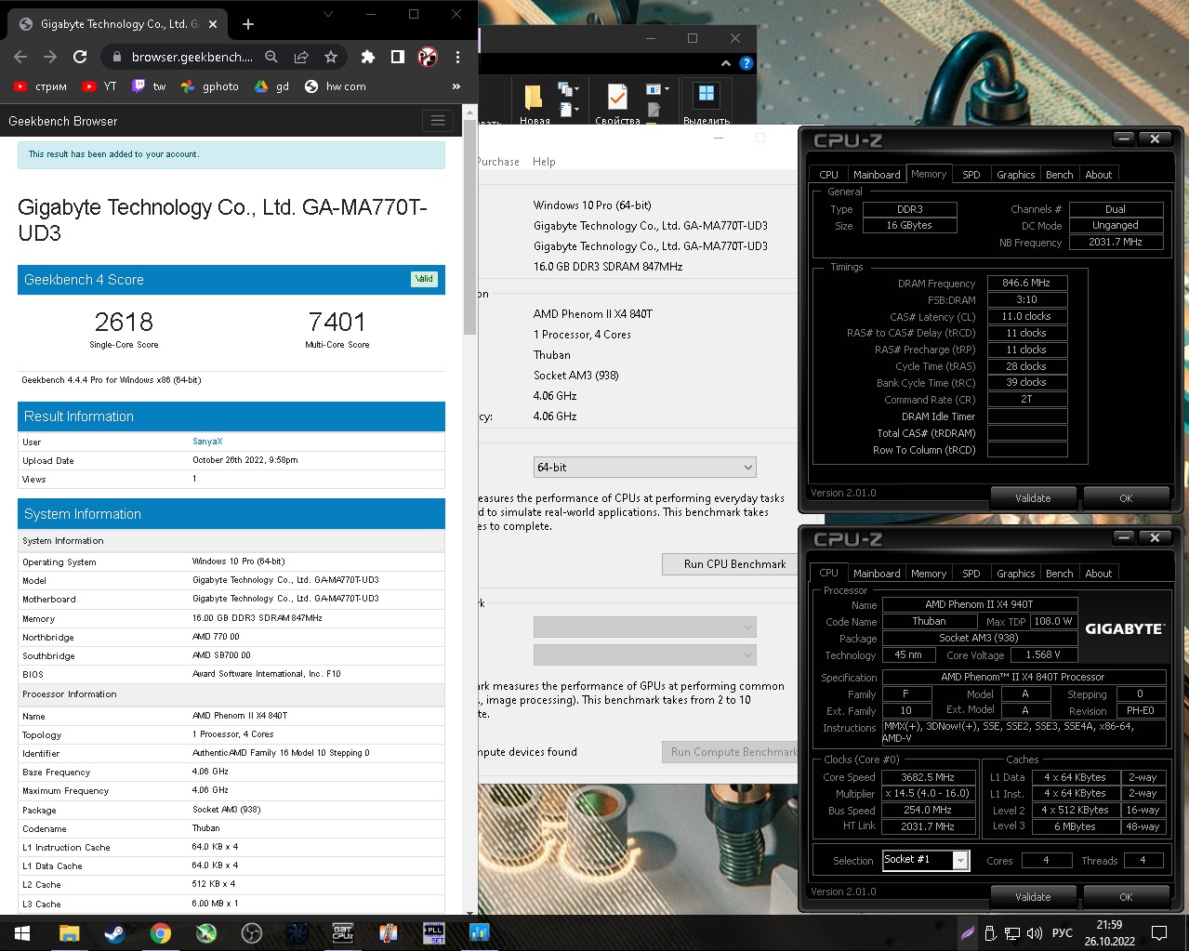The width and height of the screenshot is (1189, 951).
Task: Switch to SPD tab in lower CPU-Z
Action: [x=971, y=574]
